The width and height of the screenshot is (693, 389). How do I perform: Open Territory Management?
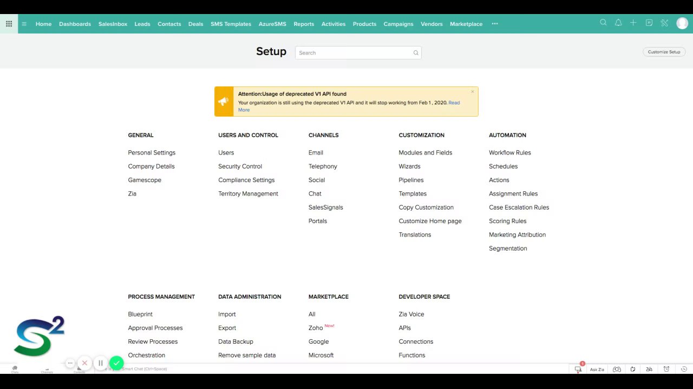pos(248,194)
